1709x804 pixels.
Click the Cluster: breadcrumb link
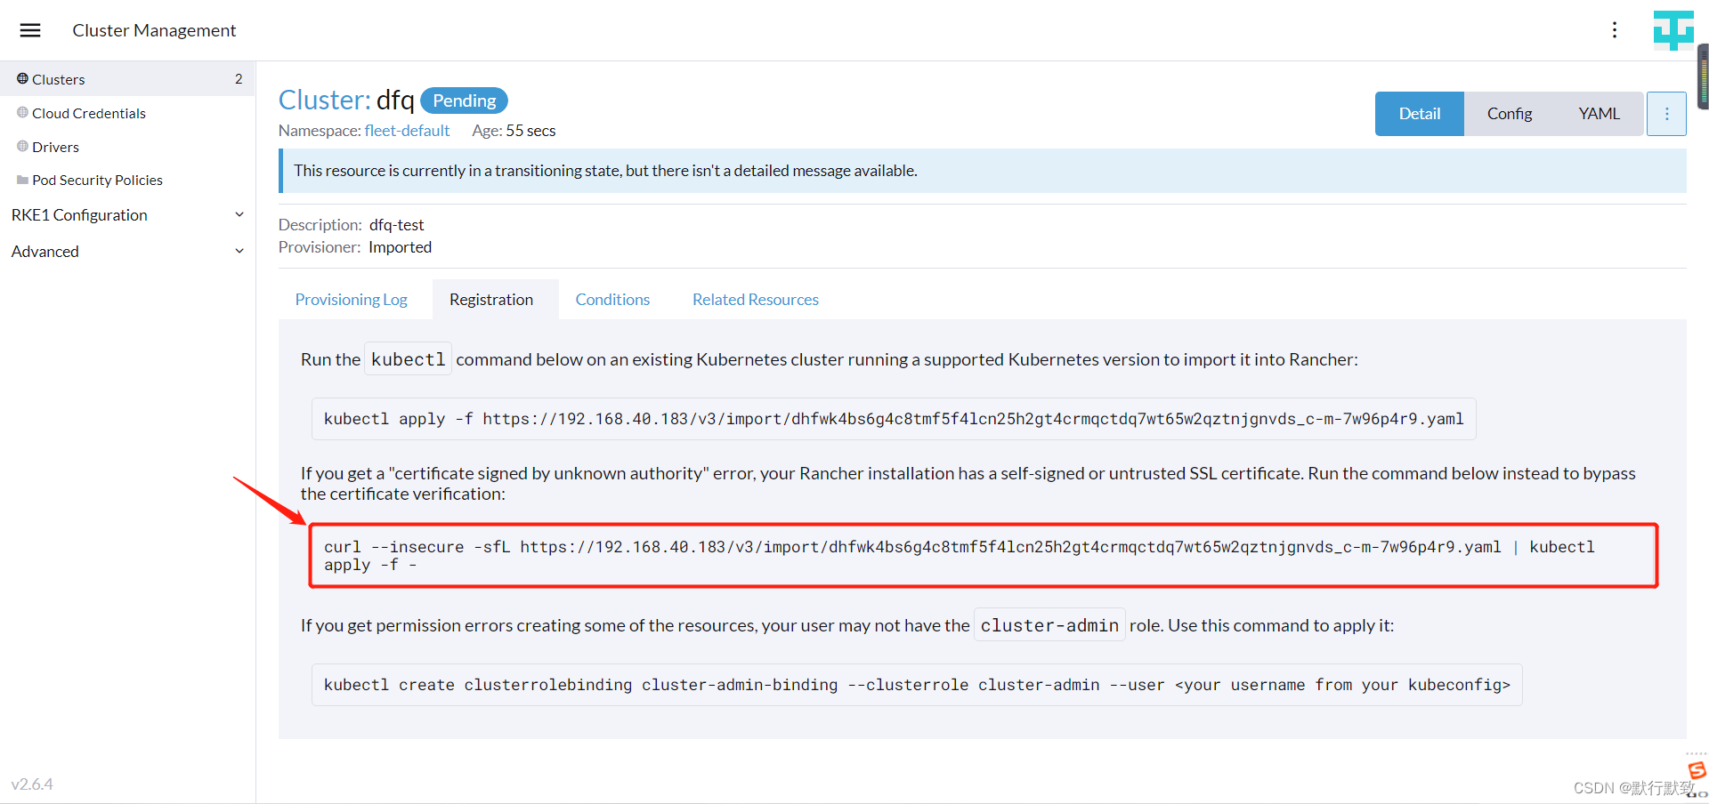tap(324, 100)
